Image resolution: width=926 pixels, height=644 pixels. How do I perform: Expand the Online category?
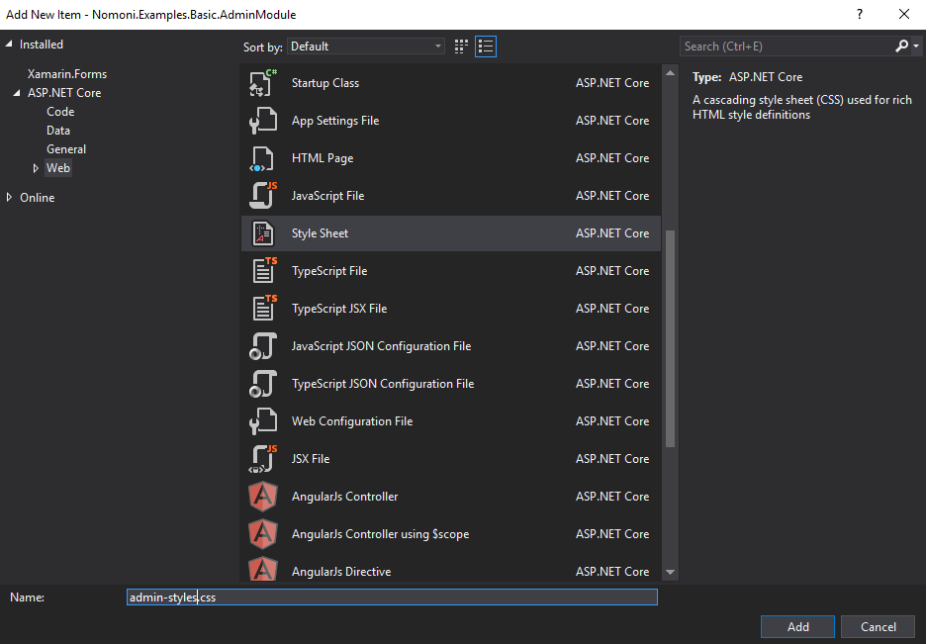pos(10,198)
